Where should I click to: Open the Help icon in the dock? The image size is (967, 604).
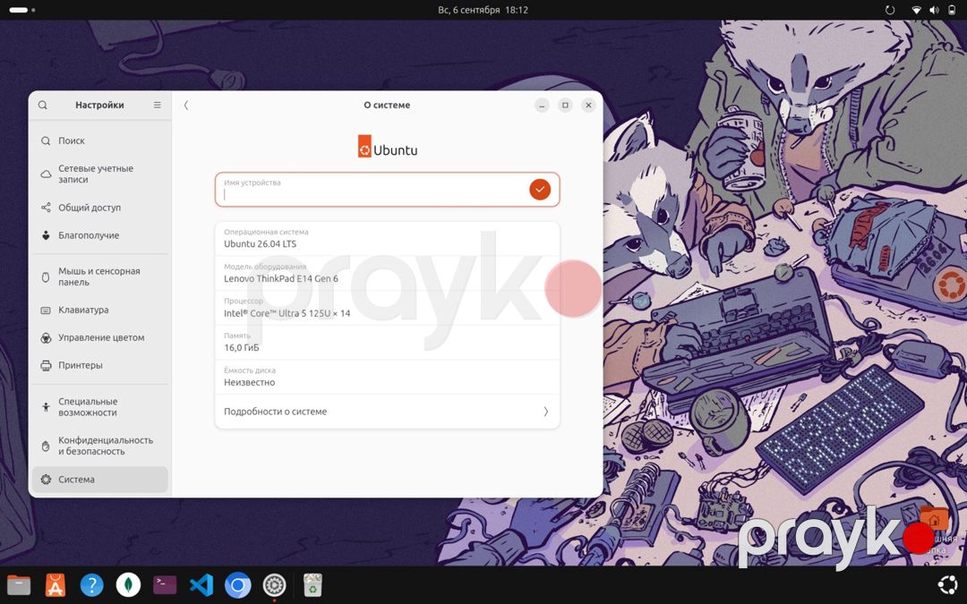coord(92,585)
